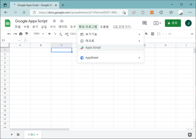Open the 도구 menu
Image resolution: width=196 pixels, height=139 pixels.
point(73,27)
